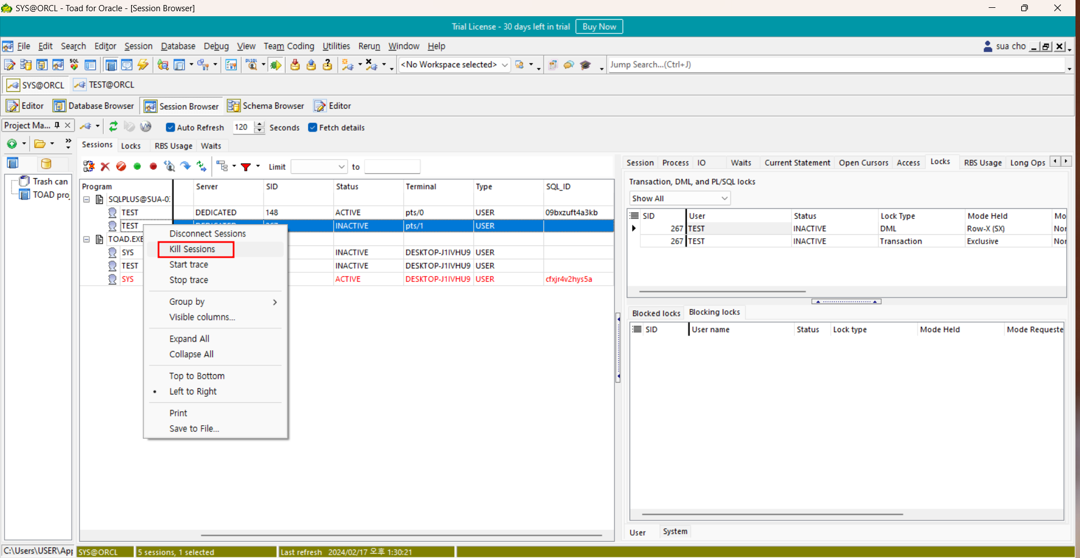The width and height of the screenshot is (1080, 558).
Task: Select Visible columns... in context menu
Action: point(202,317)
